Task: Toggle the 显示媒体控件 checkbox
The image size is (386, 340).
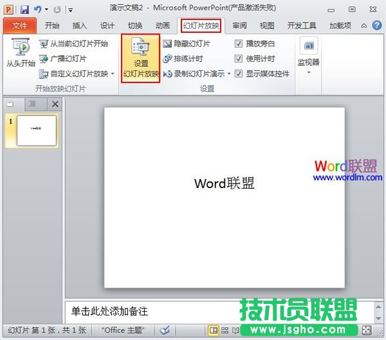Action: tap(238, 73)
